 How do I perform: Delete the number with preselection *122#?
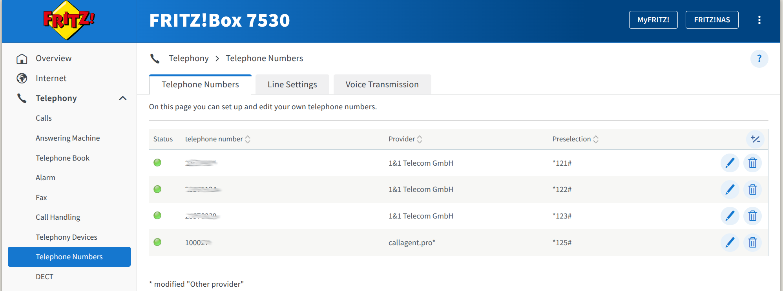click(x=752, y=190)
